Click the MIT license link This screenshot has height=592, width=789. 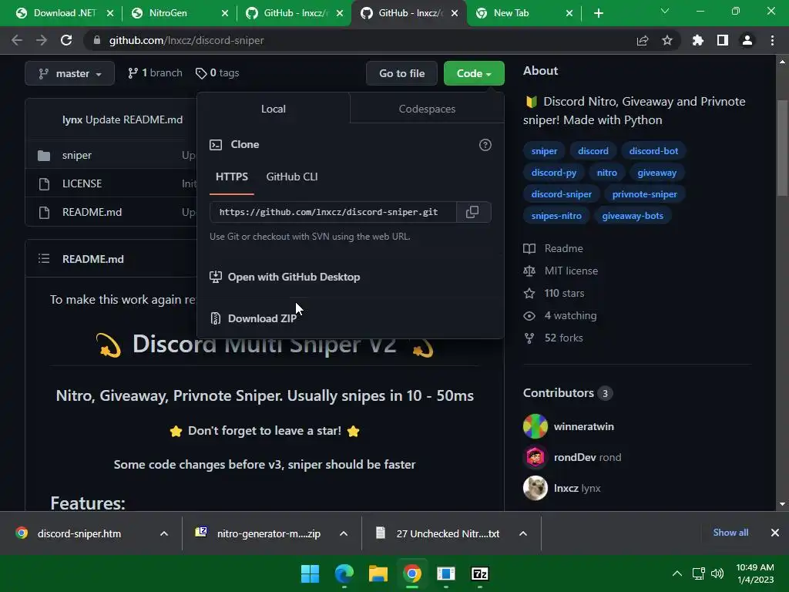pyautogui.click(x=571, y=271)
